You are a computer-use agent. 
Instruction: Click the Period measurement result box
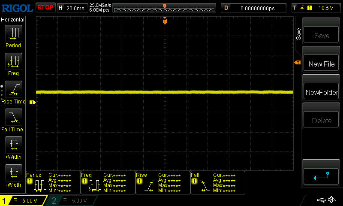pyautogui.click(x=53, y=182)
